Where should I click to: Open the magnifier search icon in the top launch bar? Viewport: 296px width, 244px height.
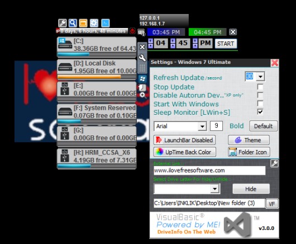click(x=73, y=23)
